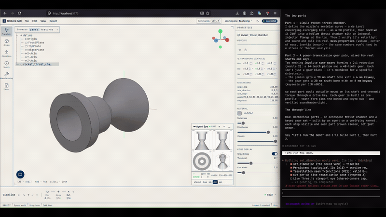Image resolution: width=386 pixels, height=217 pixels.
Task: Toggle visibility eye for rocket_thrust_chamber
Action: coord(240,50)
